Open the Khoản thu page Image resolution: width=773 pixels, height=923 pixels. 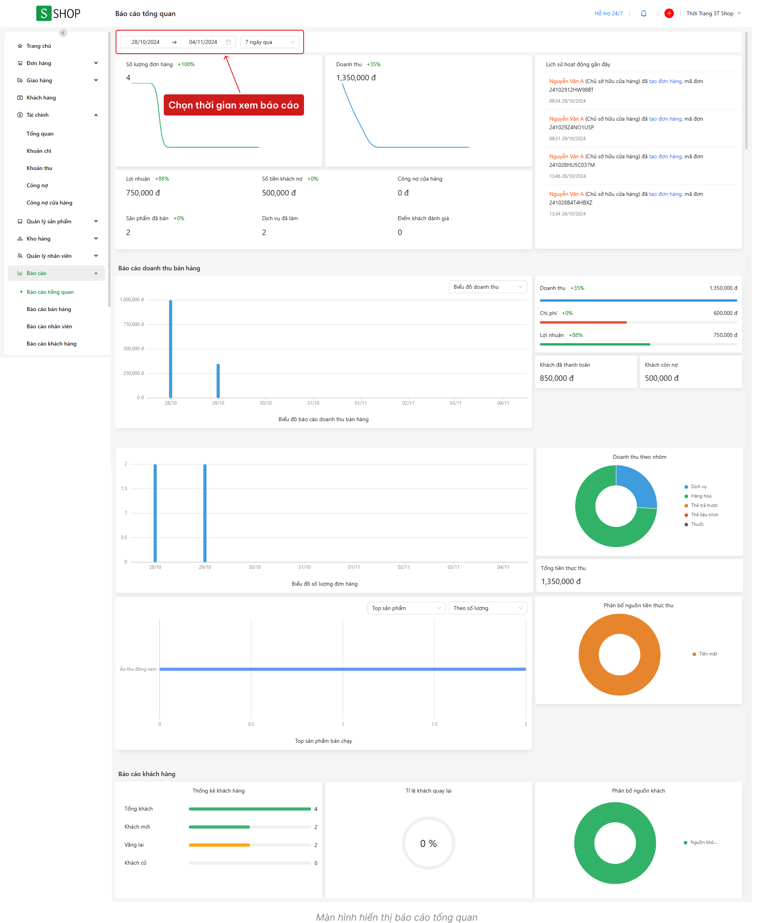39,168
